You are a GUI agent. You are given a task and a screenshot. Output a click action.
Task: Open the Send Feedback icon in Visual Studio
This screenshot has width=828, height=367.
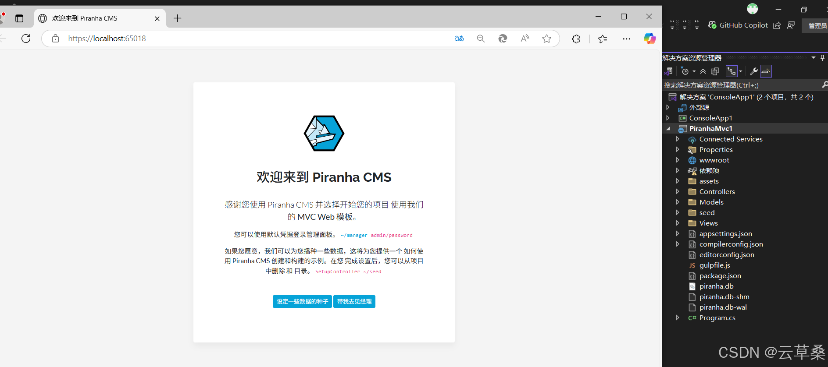[x=791, y=25]
